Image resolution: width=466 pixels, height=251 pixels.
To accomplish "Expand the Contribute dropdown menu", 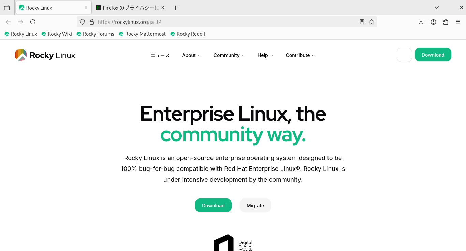I will (x=300, y=55).
